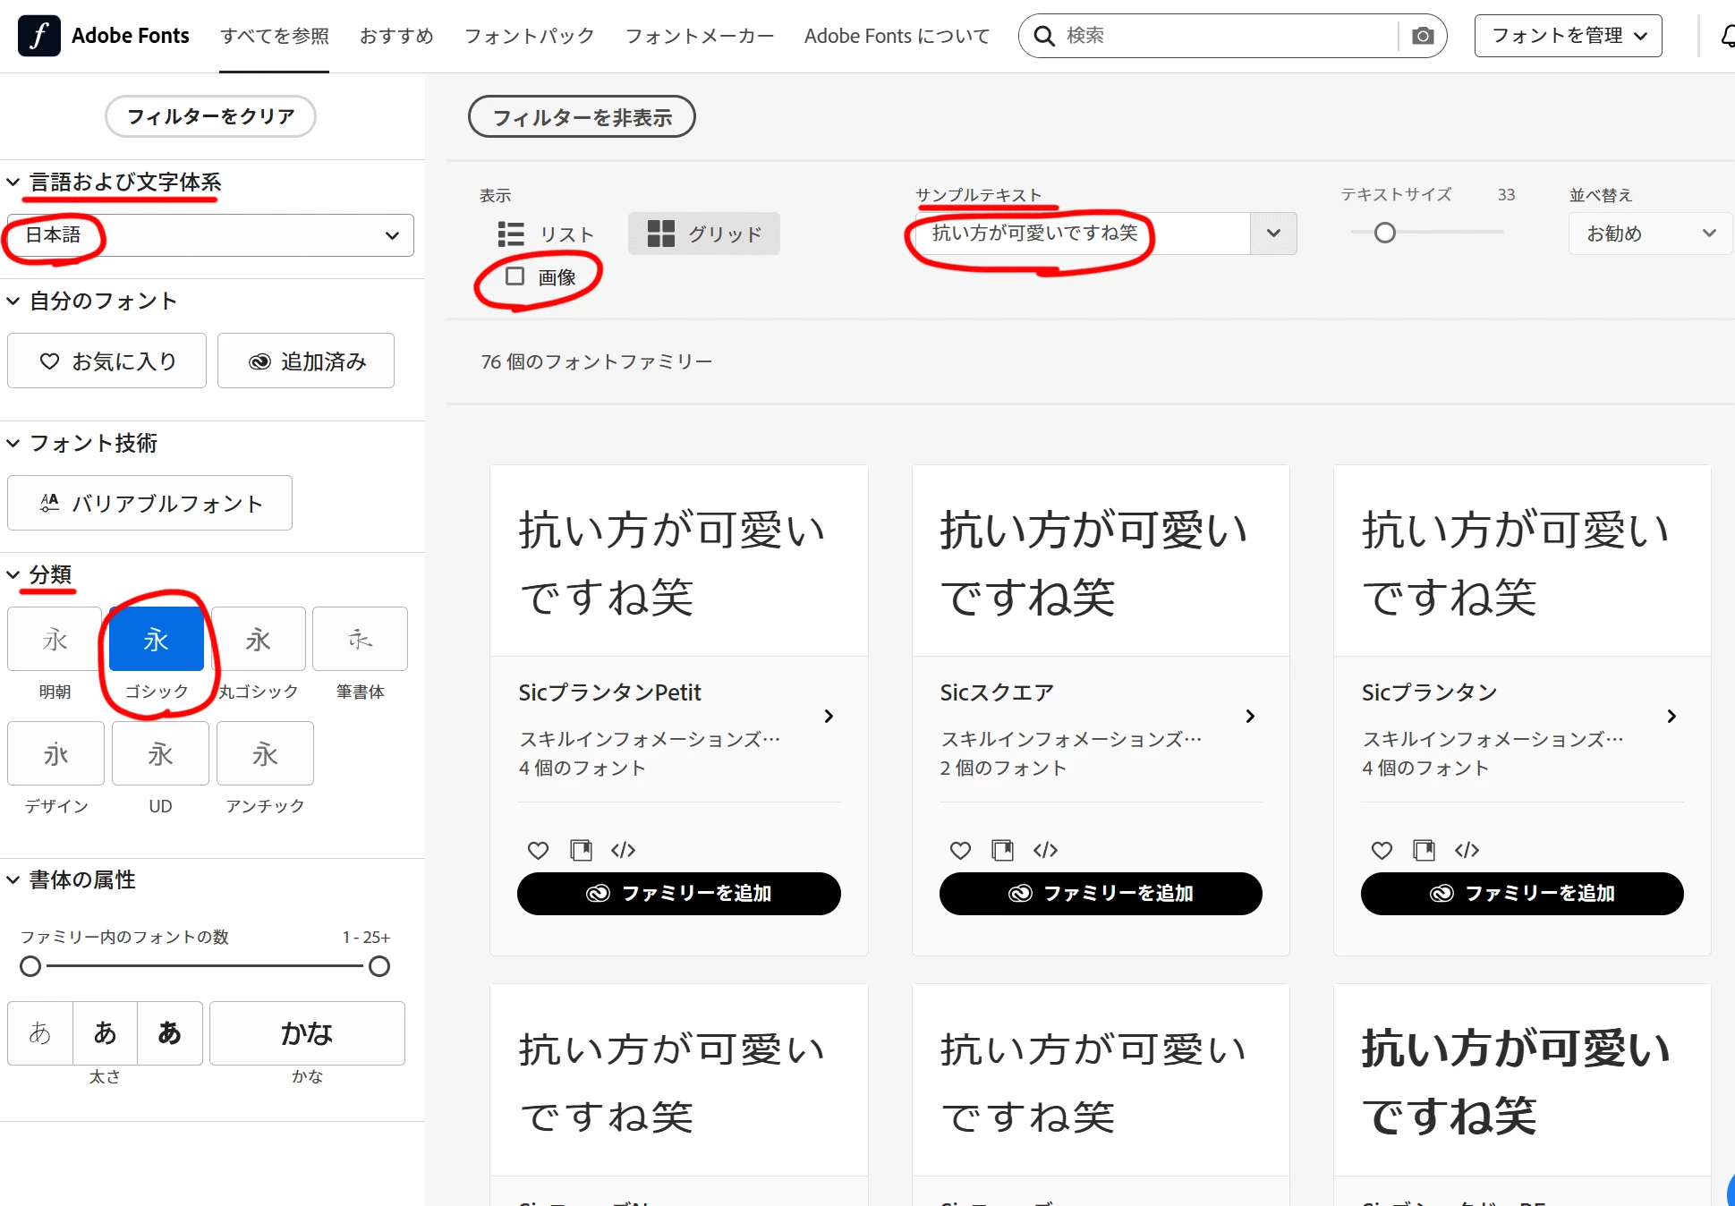Open フォントを管理 dropdown

tap(1568, 36)
